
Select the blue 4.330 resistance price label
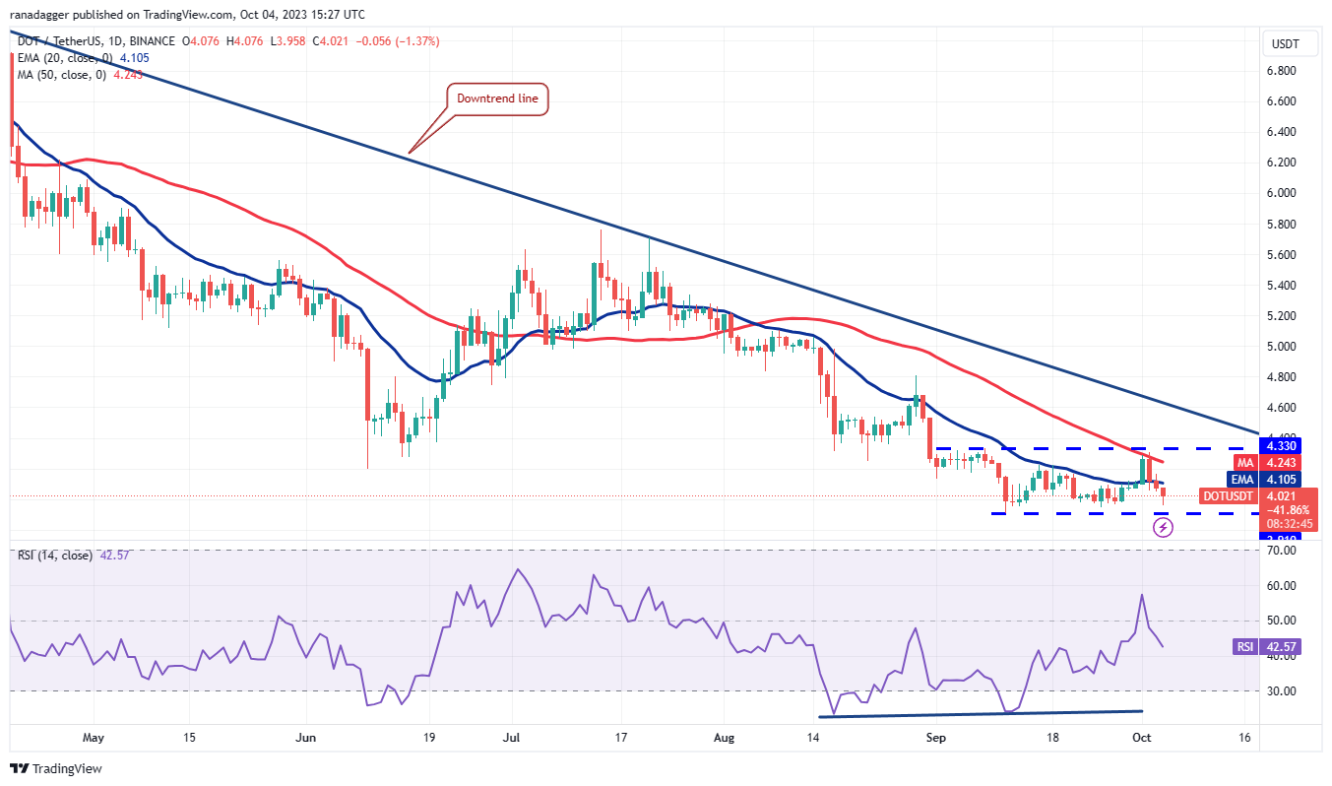(x=1279, y=447)
